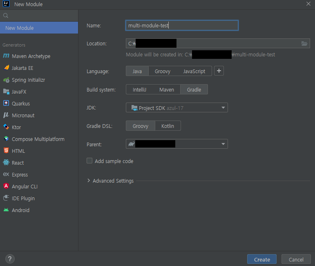This screenshot has width=315, height=266.
Task: Click the IDE Plugin icon
Action: coord(6,198)
